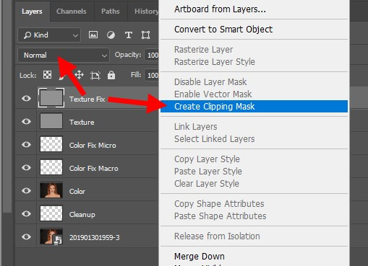
Task: Switch to the Paths tab
Action: (x=110, y=12)
